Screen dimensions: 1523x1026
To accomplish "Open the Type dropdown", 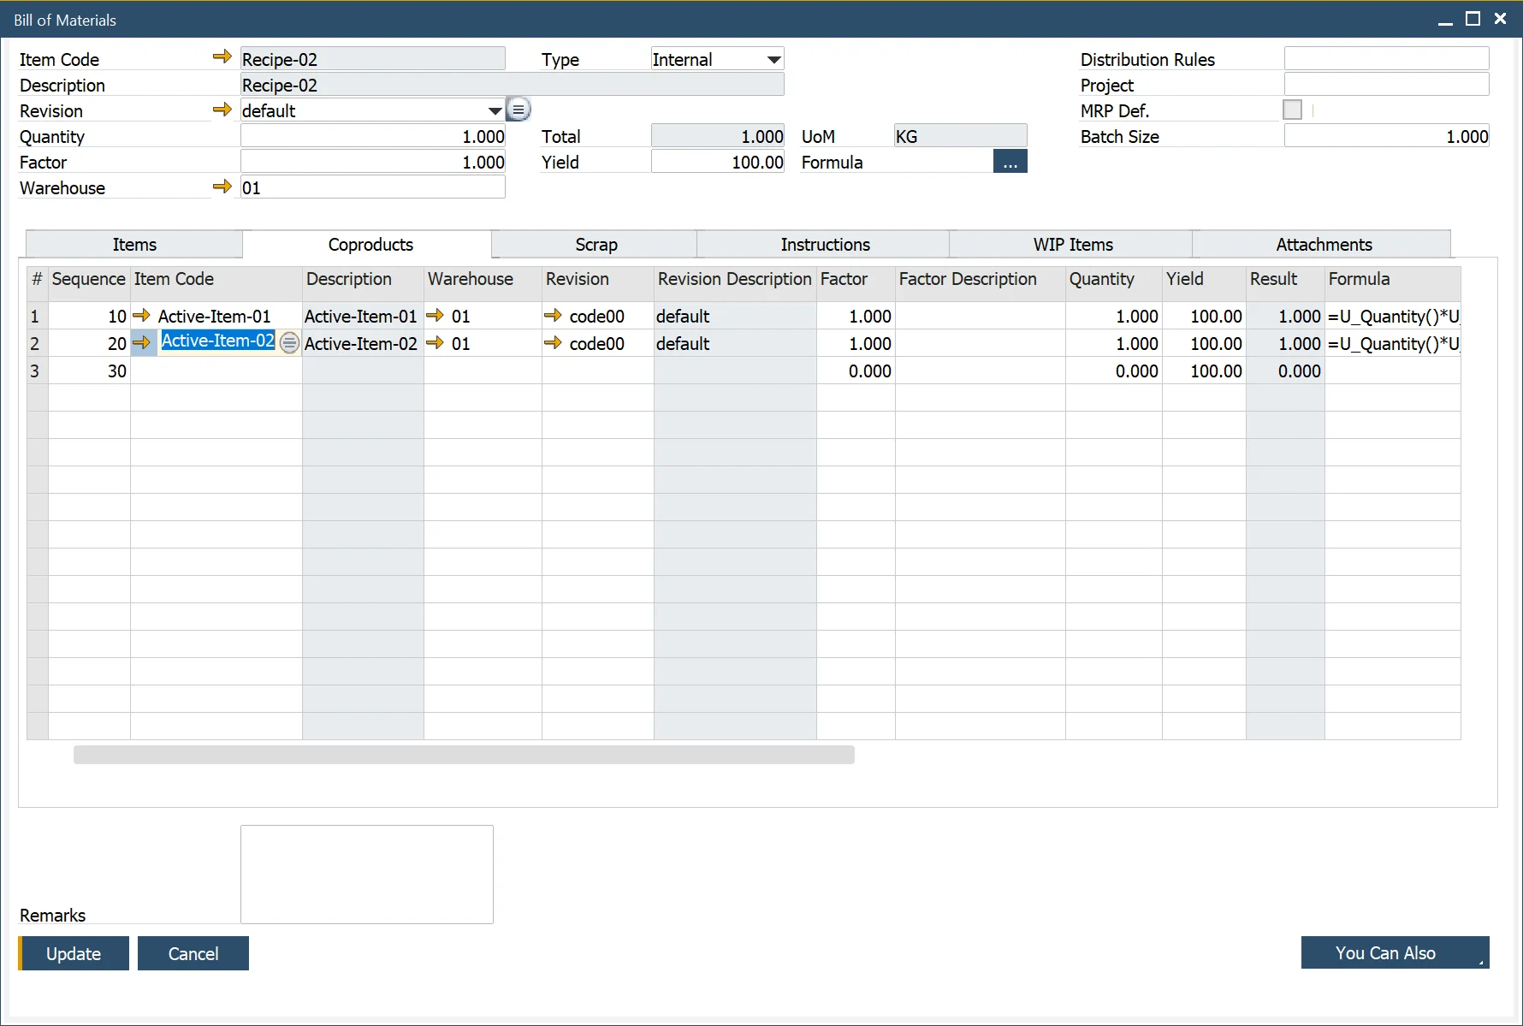I will click(715, 58).
